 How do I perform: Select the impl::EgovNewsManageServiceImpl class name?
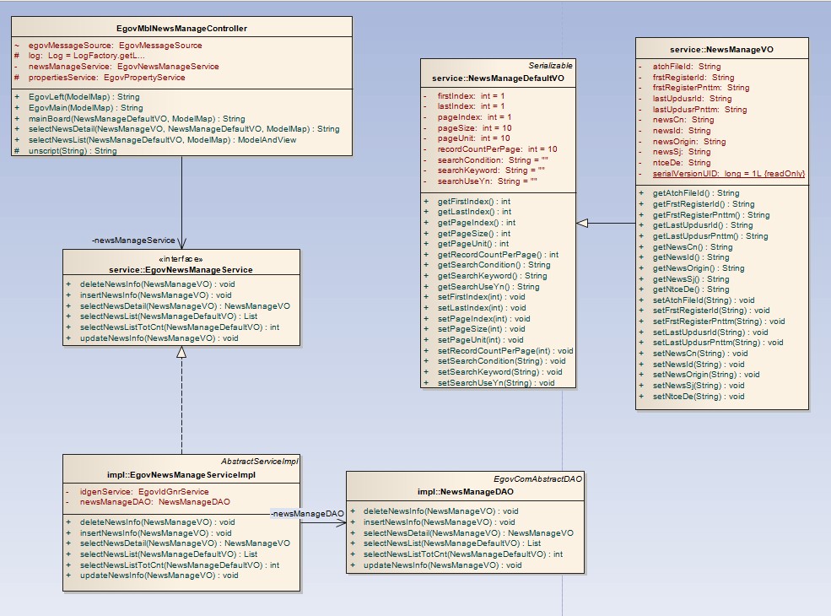182,474
